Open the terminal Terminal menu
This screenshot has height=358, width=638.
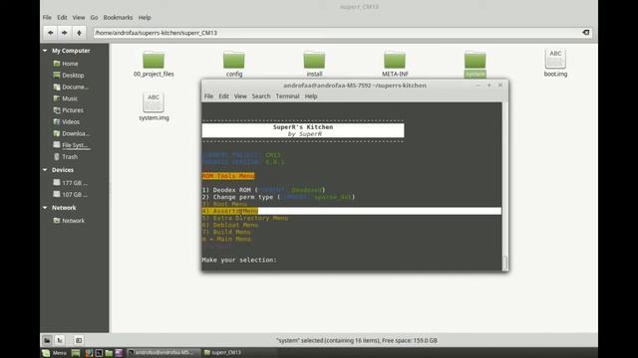[x=288, y=96]
